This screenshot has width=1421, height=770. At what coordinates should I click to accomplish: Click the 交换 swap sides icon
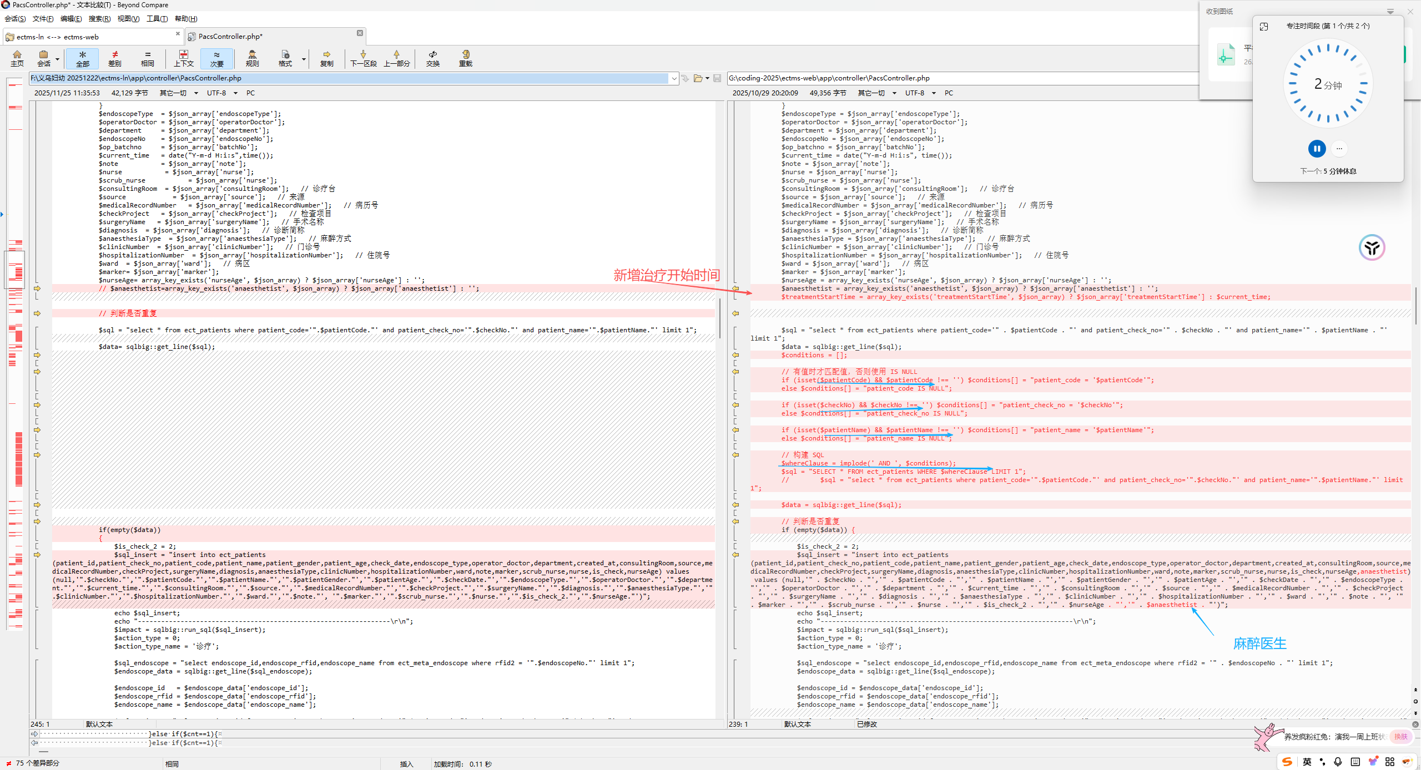pos(433,58)
